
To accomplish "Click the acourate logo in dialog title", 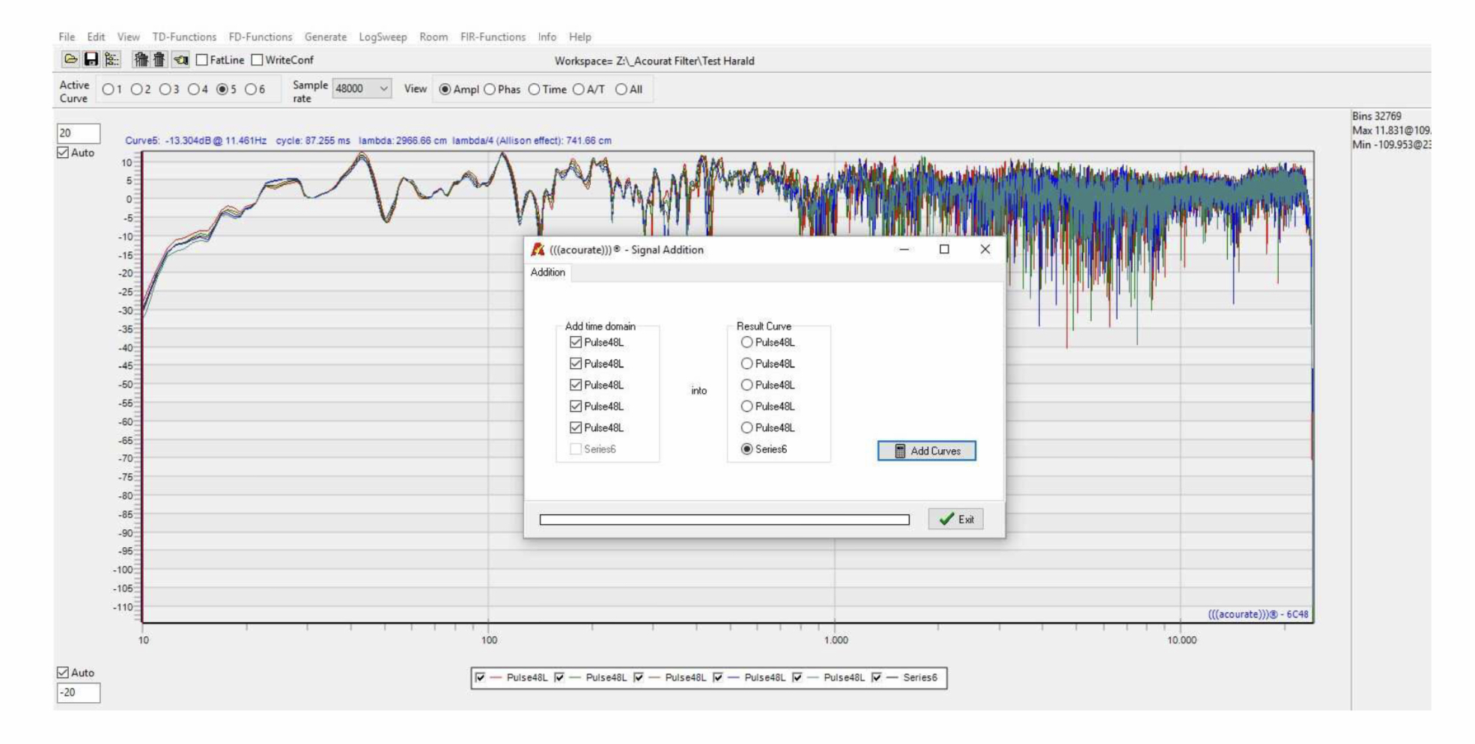I will 538,249.
